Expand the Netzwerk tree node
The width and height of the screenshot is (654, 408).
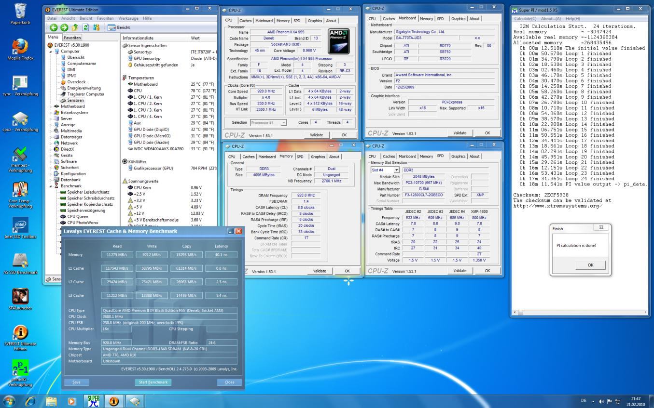click(51, 143)
